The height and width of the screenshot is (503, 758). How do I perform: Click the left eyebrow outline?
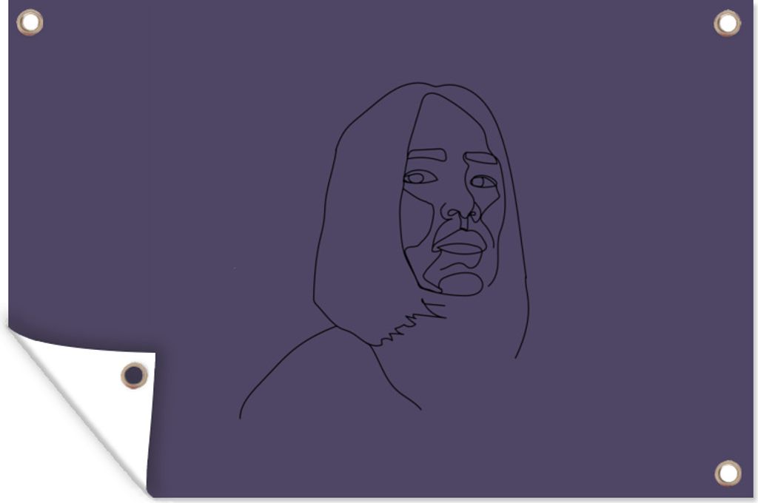click(426, 155)
